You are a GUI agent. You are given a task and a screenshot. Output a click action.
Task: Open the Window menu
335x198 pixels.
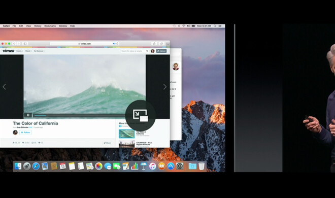click(63, 26)
